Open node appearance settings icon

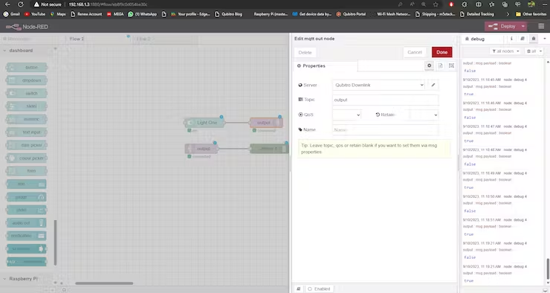[451, 65]
